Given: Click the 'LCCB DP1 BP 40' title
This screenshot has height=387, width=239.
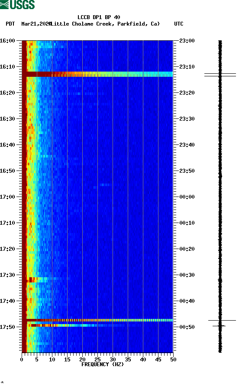Looking at the screenshot, I should pos(99,17).
